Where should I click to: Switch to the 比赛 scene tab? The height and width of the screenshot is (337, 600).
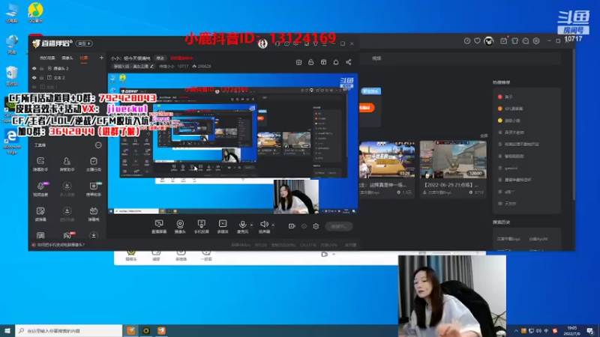click(84, 58)
